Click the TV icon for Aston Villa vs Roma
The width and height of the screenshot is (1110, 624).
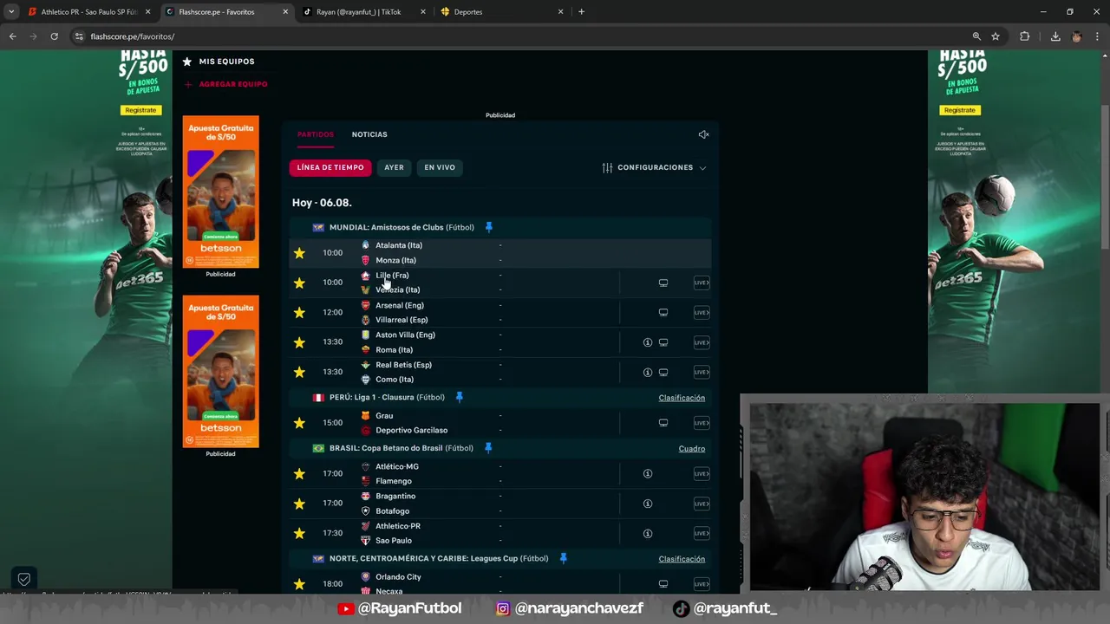pos(663,342)
